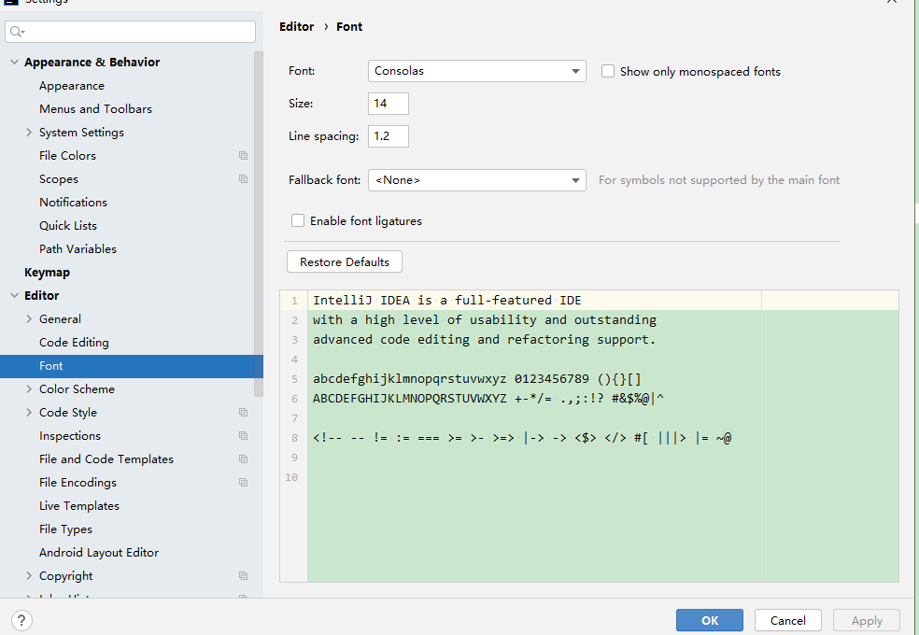
Task: Click the Line spacing input field
Action: (x=388, y=136)
